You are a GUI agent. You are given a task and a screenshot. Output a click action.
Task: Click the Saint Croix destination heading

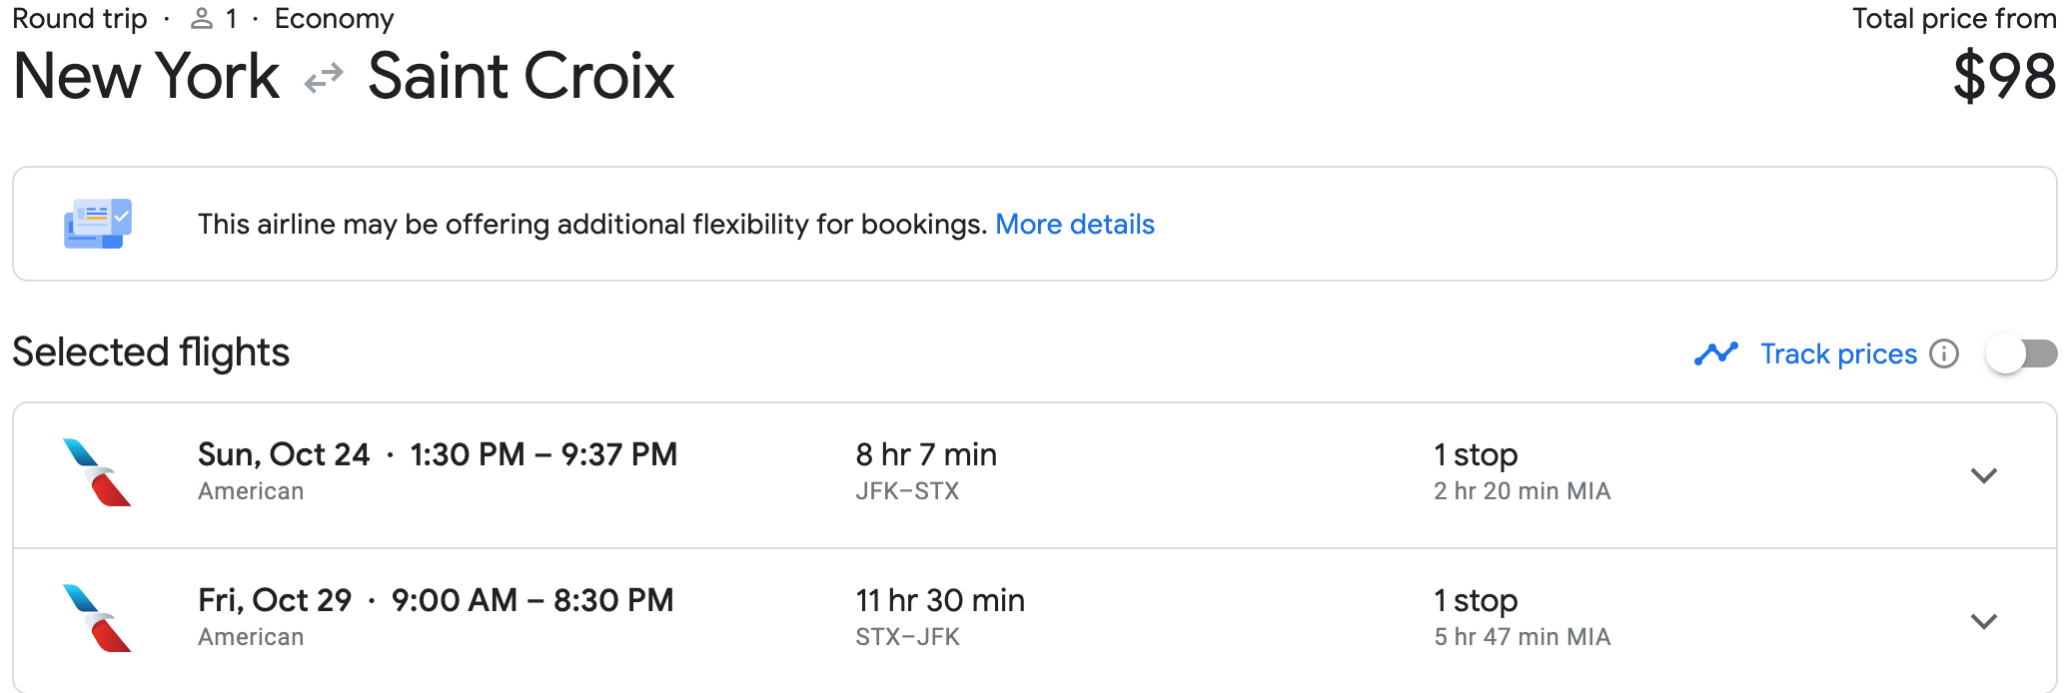tap(521, 77)
